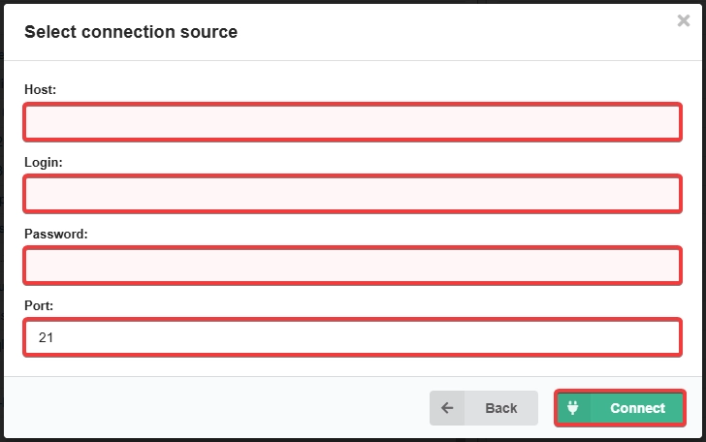This screenshot has height=442, width=706.
Task: Click empty footer area left of Back
Action: [216, 408]
